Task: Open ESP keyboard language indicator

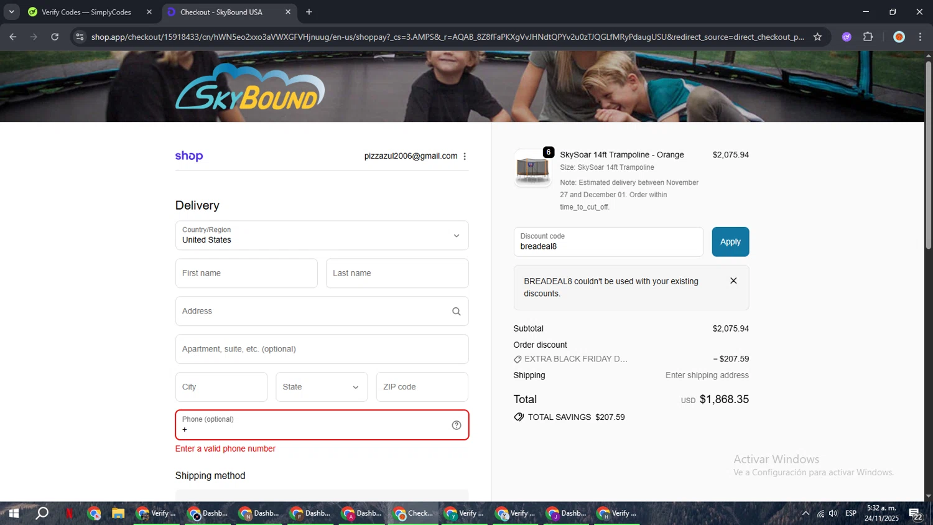Action: click(x=851, y=514)
